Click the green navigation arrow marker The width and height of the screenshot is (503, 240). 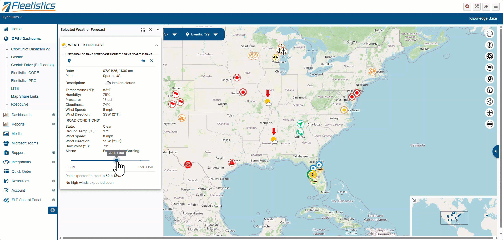coord(301,124)
